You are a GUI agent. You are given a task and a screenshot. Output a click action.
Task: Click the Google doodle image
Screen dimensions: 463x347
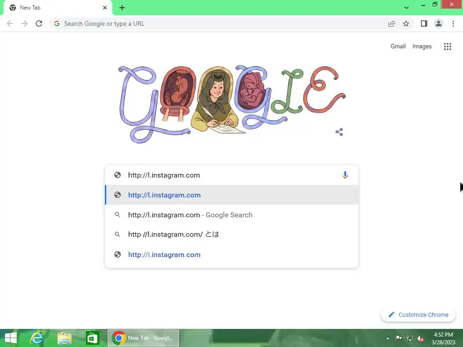232,104
